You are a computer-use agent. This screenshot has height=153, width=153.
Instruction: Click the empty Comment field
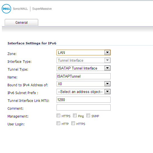tap(84, 107)
